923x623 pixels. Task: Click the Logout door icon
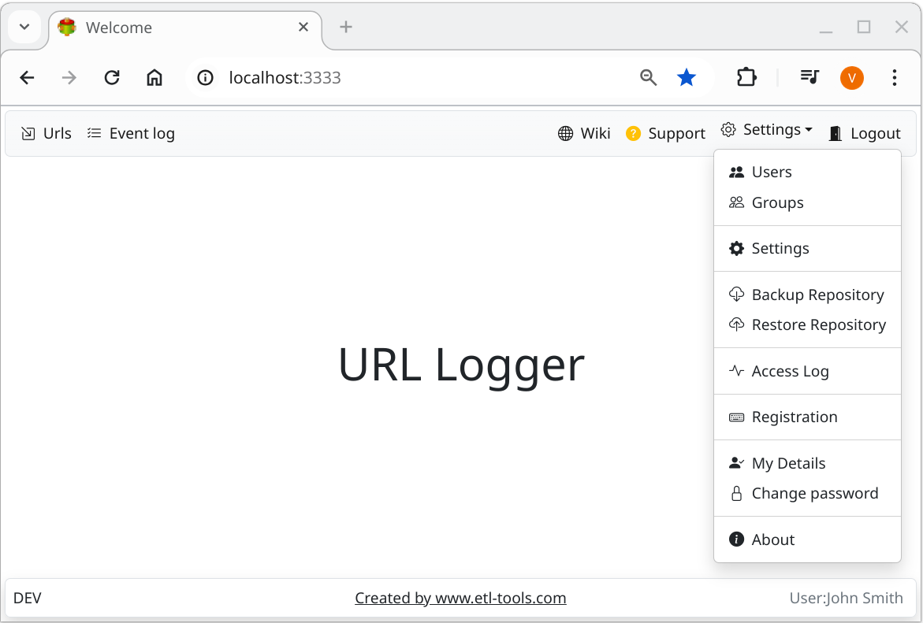835,134
